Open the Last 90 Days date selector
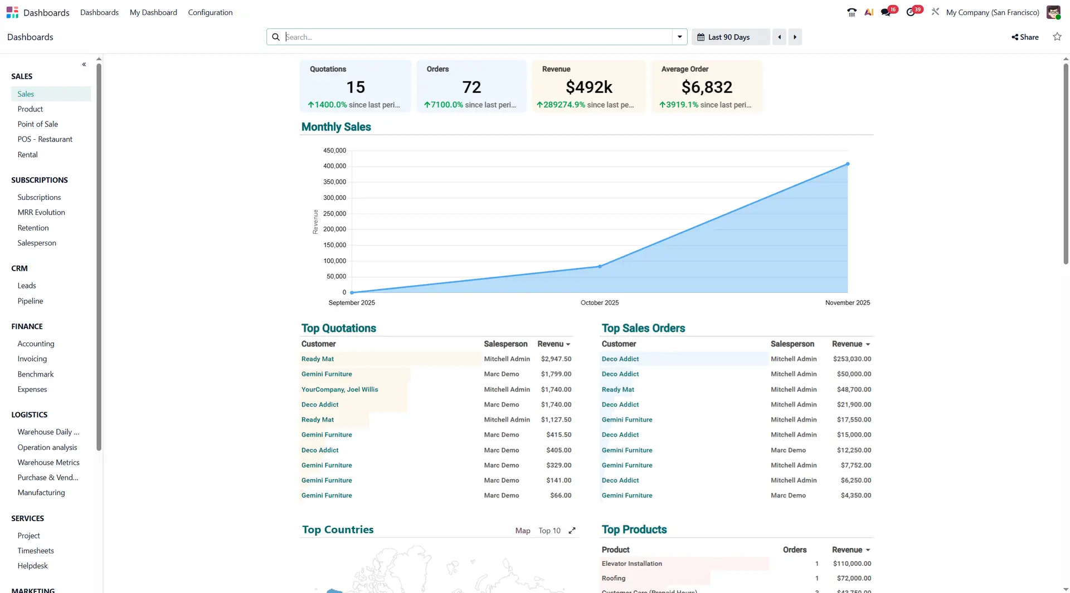1070x593 pixels. point(729,37)
